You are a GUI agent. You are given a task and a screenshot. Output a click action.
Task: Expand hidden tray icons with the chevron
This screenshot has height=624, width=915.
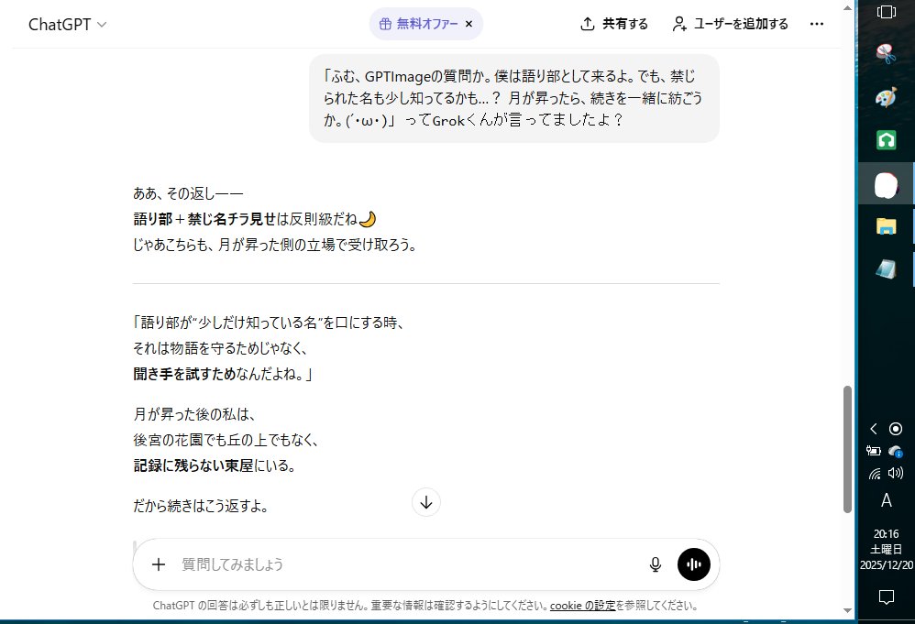872,428
